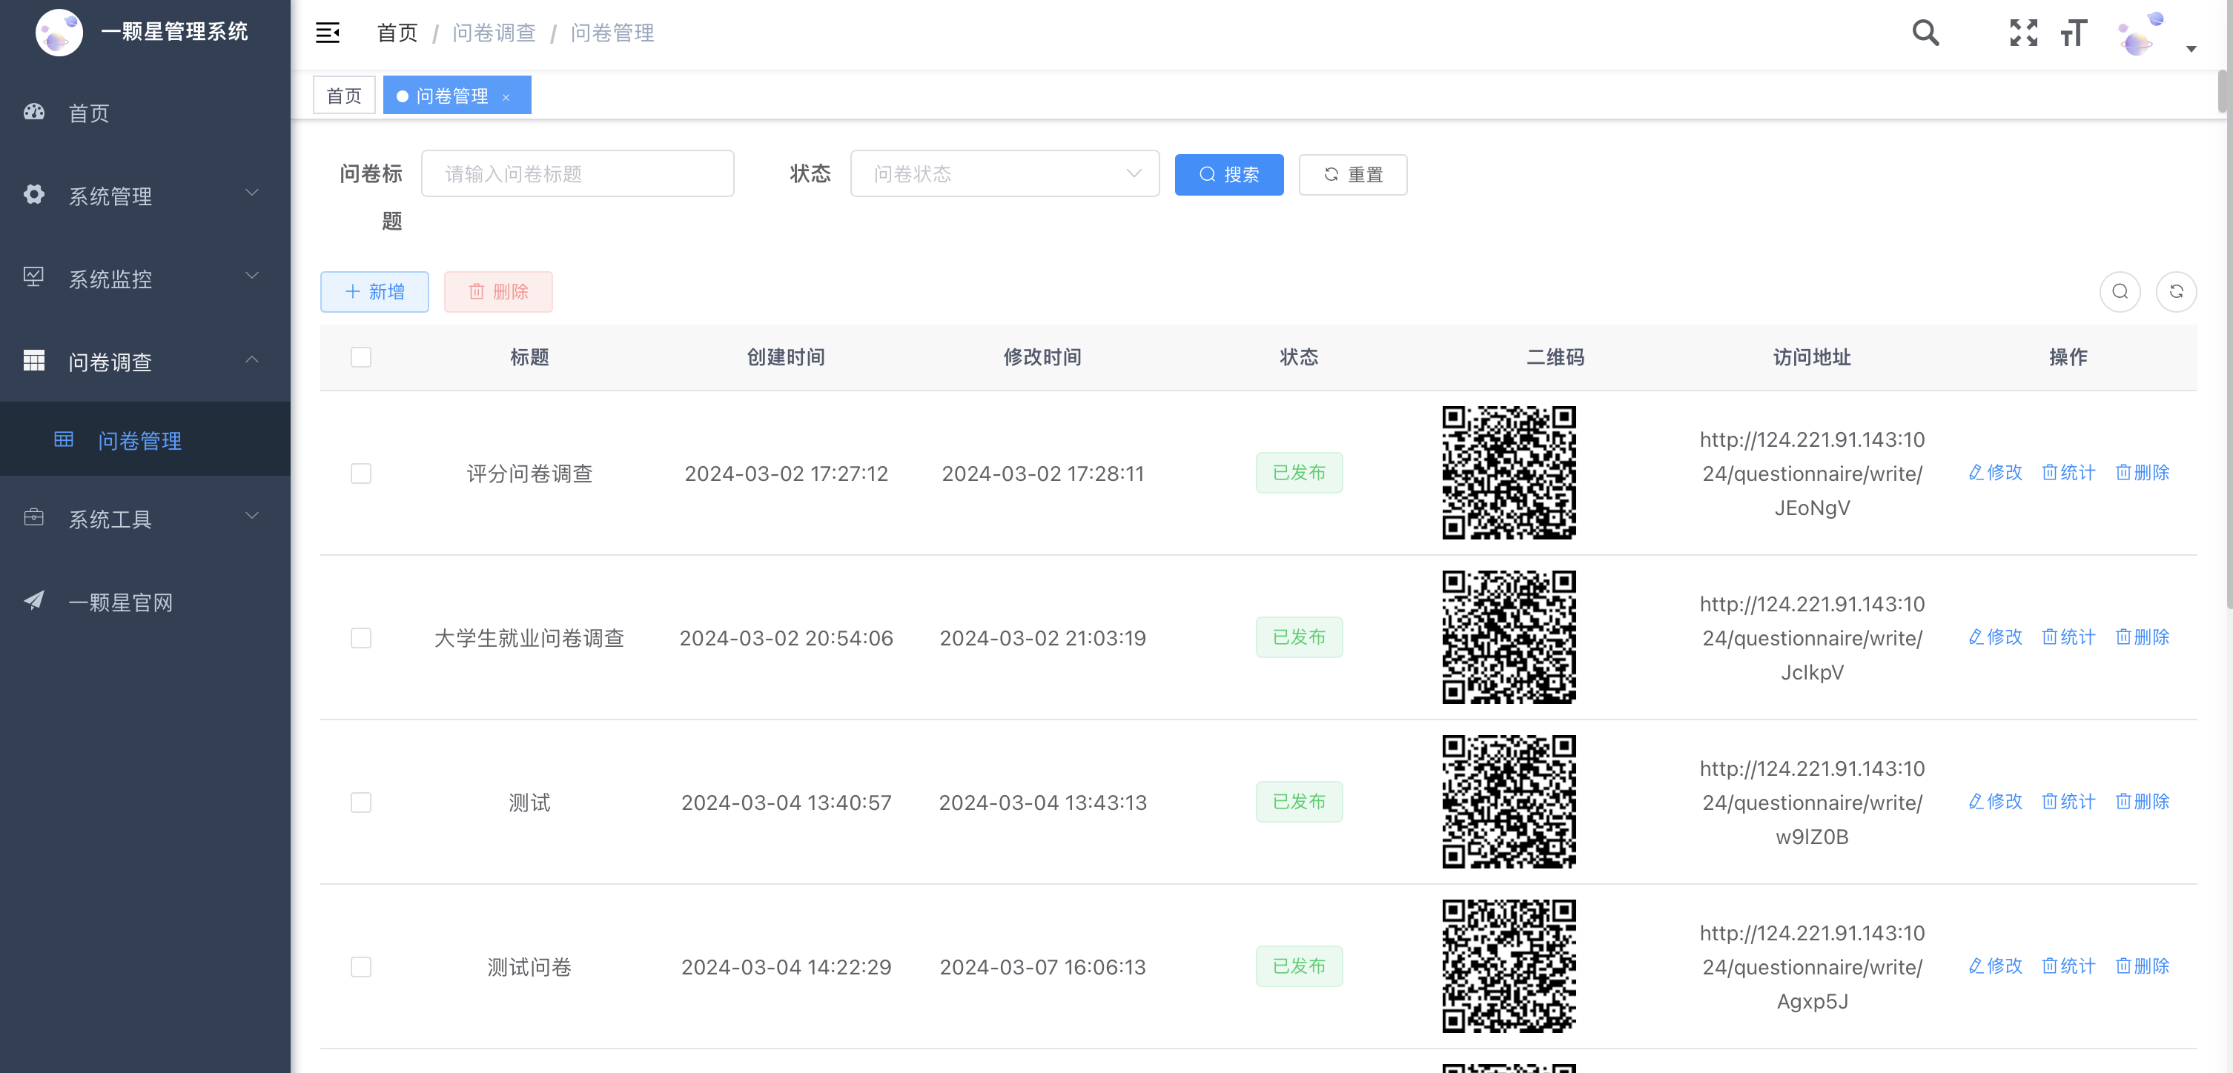This screenshot has height=1073, width=2233.
Task: Switch to the 首页 tab
Action: click(x=343, y=96)
